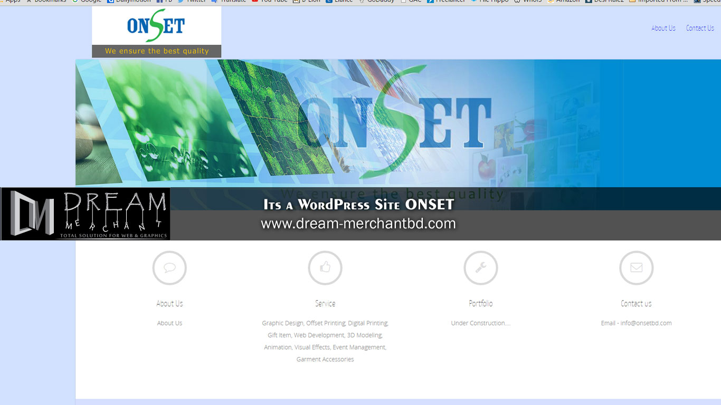This screenshot has width=721, height=405.
Task: Select the About Us heading below the bubble icon
Action: pyautogui.click(x=169, y=304)
